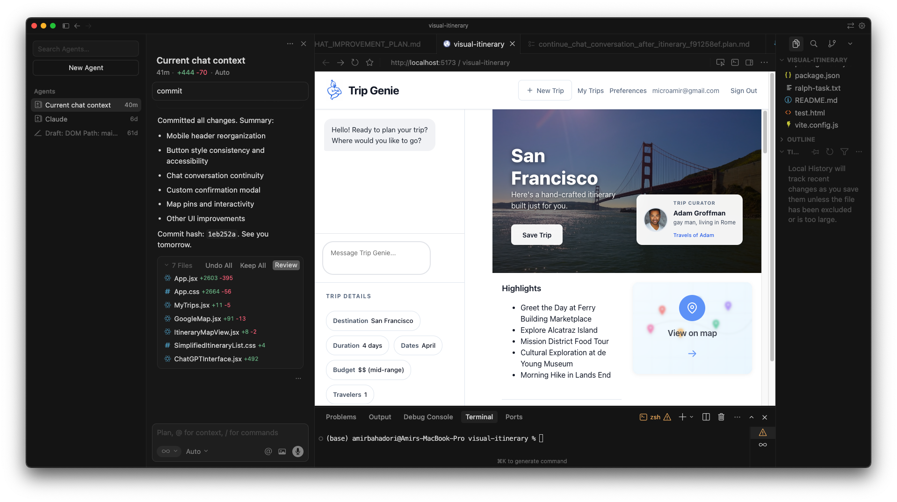Click Sign Out in Trip Genie

[x=744, y=91]
